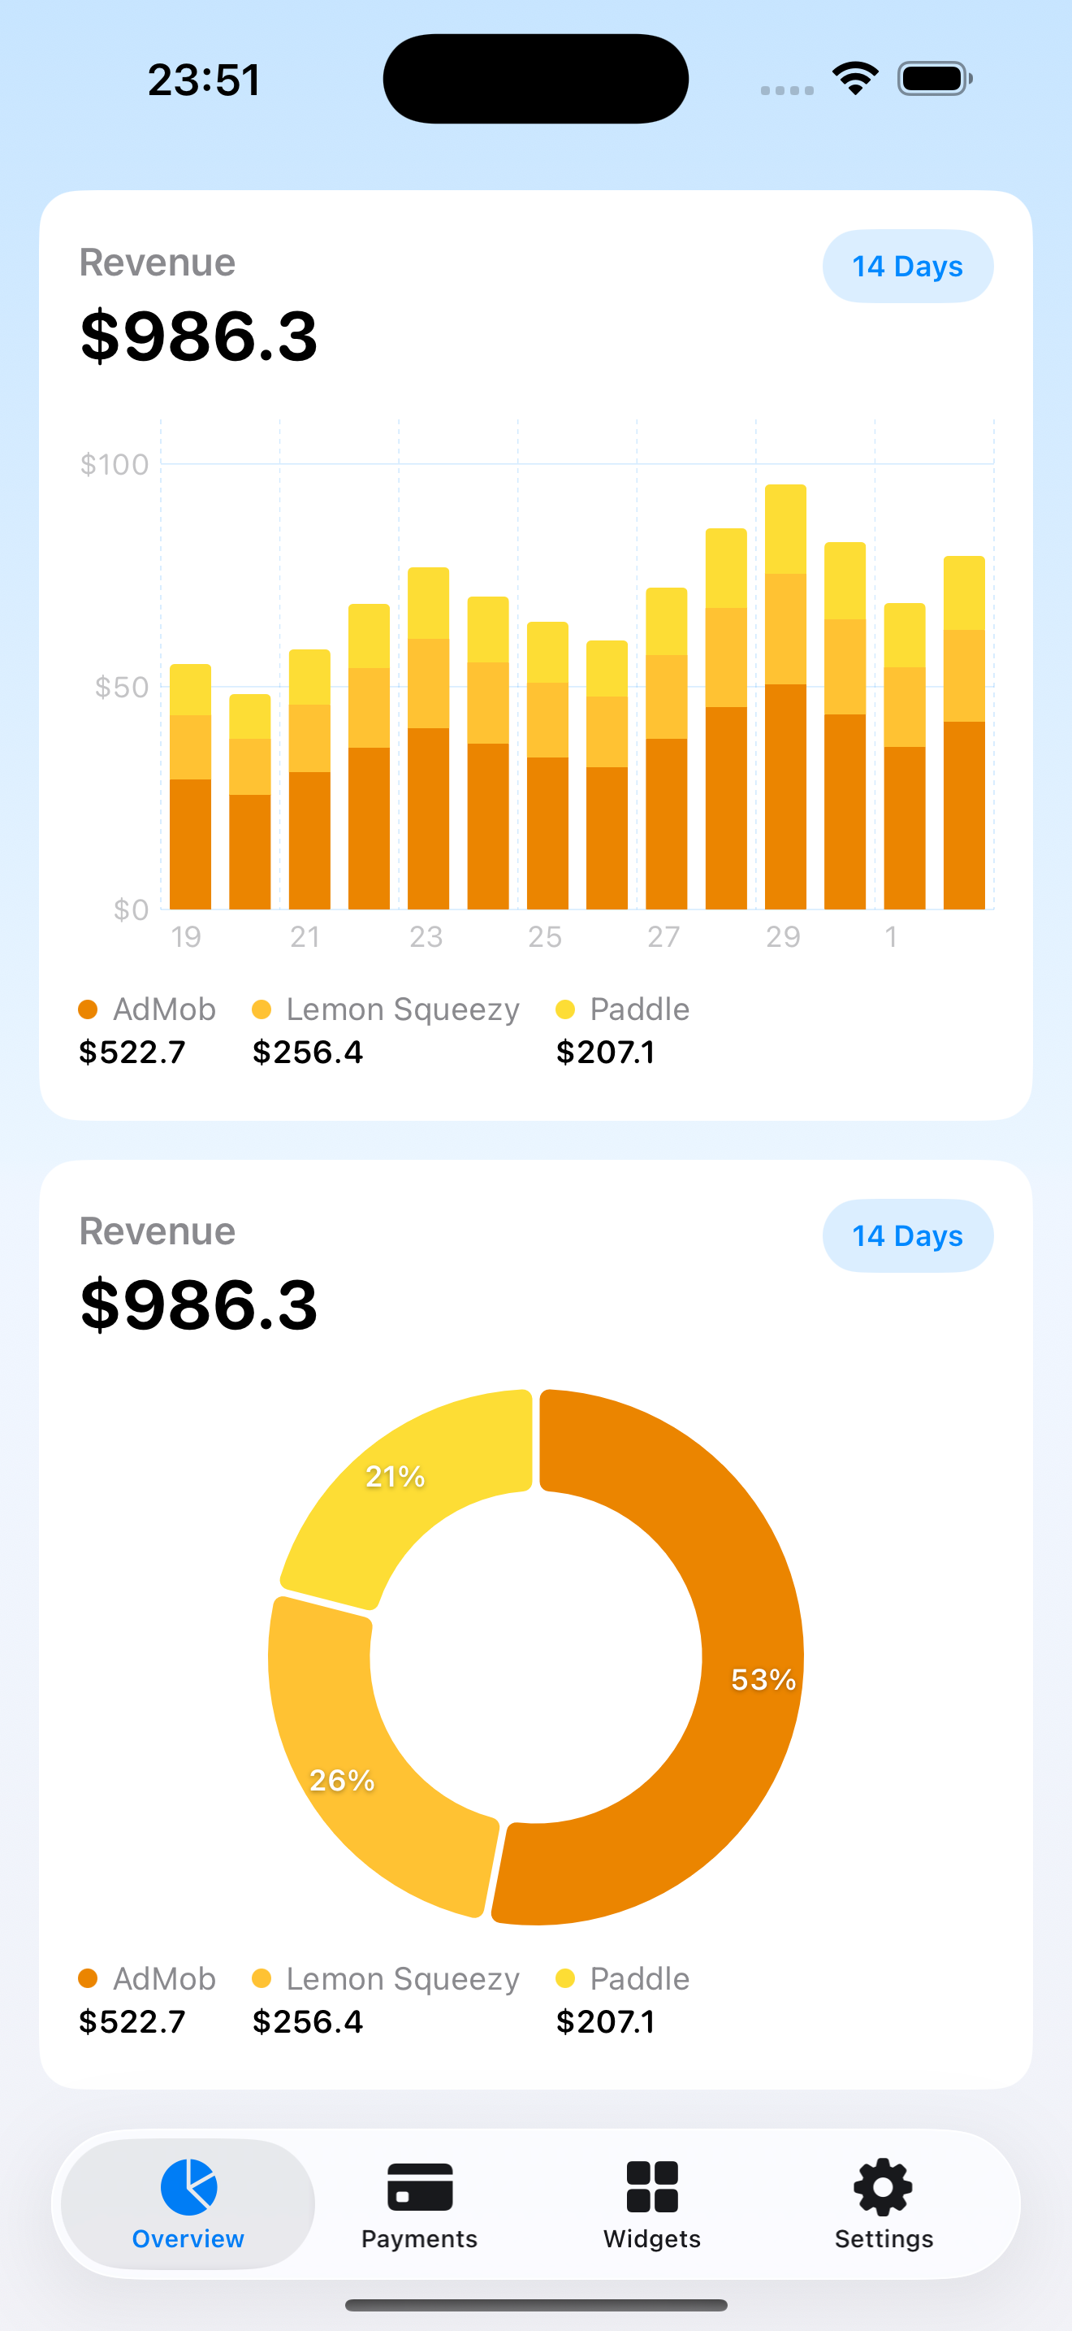Tap the $522.7 AdMob value in donut chart card
This screenshot has width=1072, height=2331.
point(132,2021)
